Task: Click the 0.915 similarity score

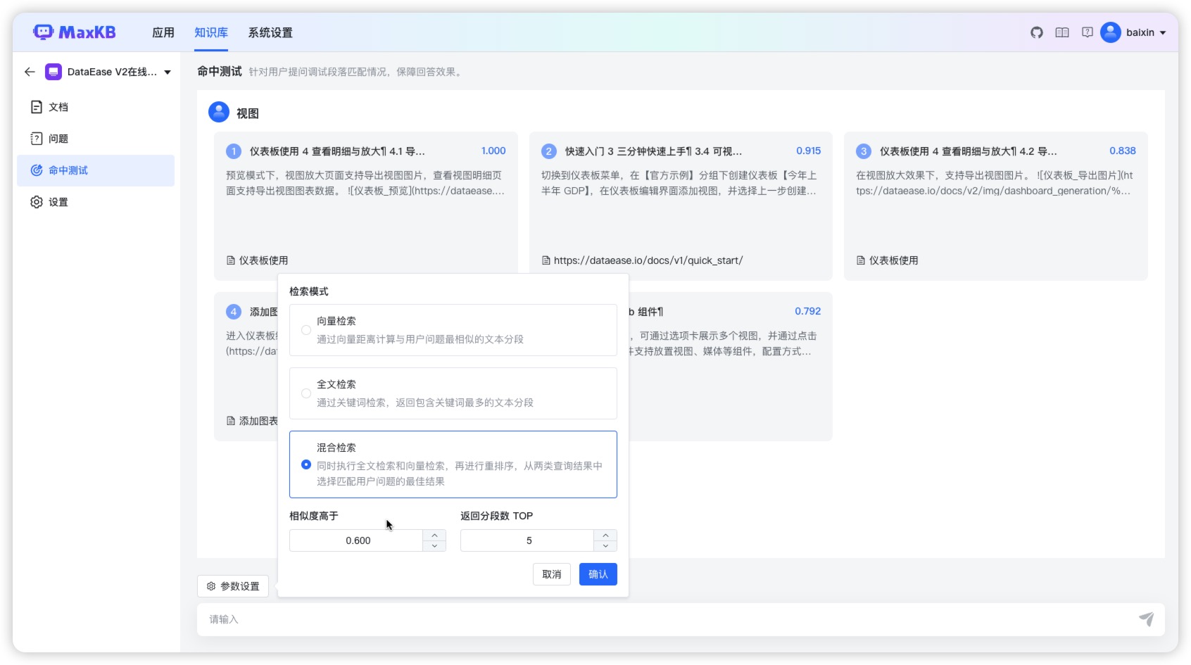Action: pos(809,151)
